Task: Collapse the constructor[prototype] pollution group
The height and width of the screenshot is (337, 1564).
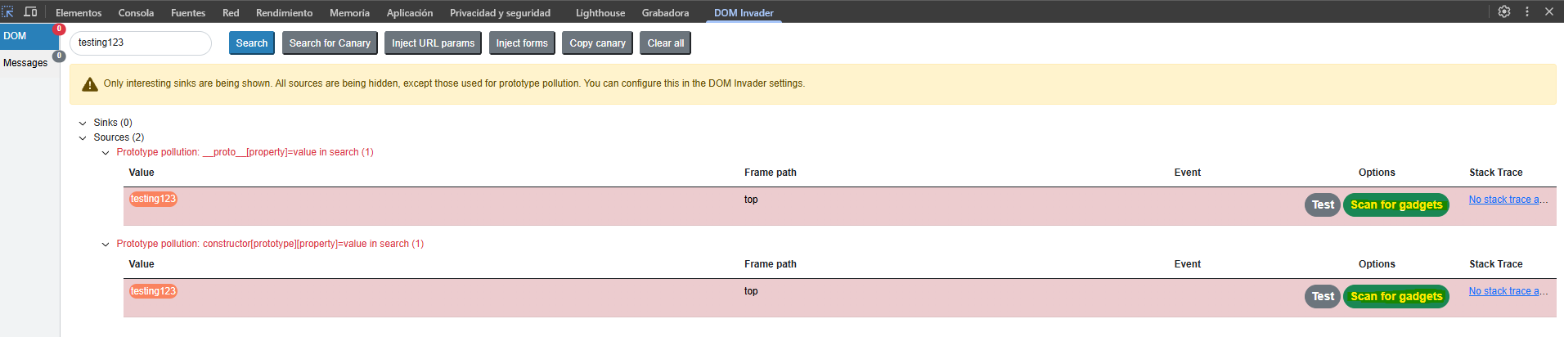Action: click(106, 245)
